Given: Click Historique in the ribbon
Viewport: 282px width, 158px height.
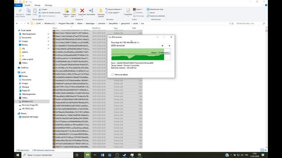Looking at the screenshot, I should pos(139,16).
